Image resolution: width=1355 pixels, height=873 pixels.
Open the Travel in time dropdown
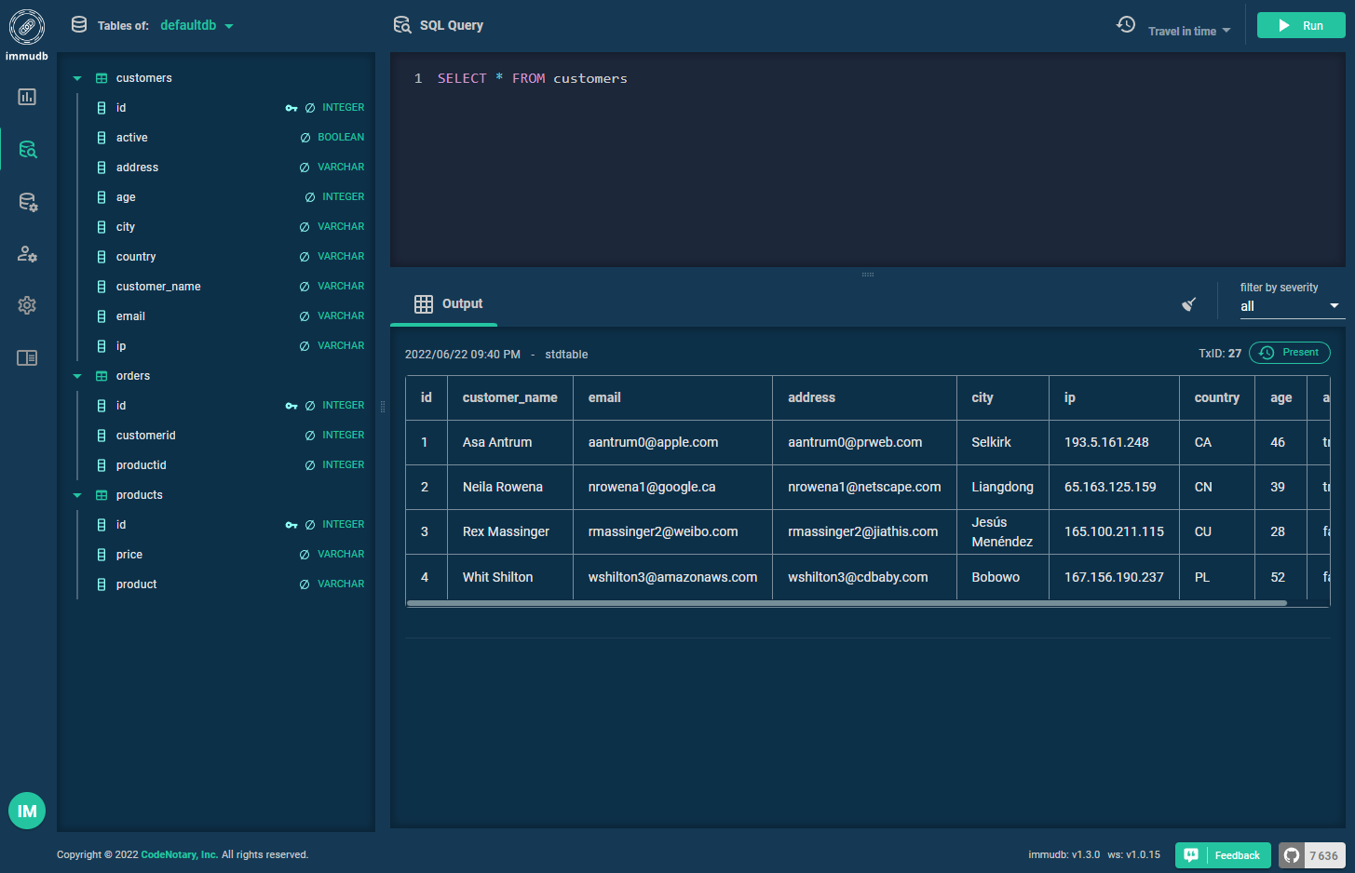1189,31
